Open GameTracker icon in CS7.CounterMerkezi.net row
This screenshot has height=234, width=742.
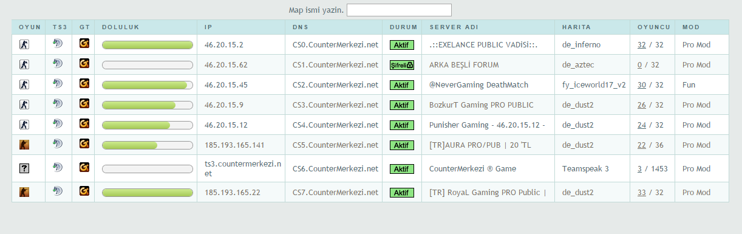click(84, 191)
